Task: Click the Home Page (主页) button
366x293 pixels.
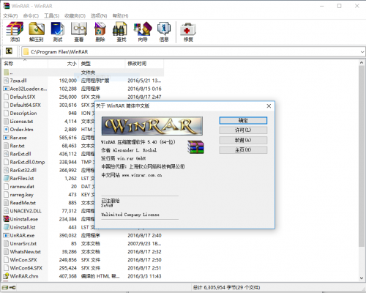Action: pyautogui.click(x=243, y=150)
